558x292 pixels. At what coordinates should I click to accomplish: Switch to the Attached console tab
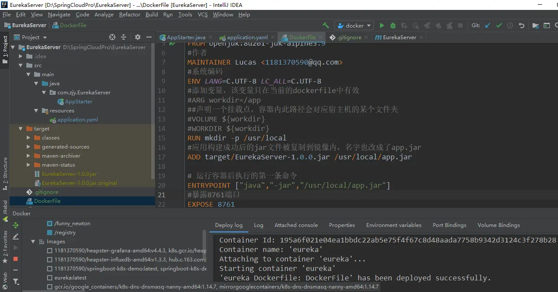[296, 225]
